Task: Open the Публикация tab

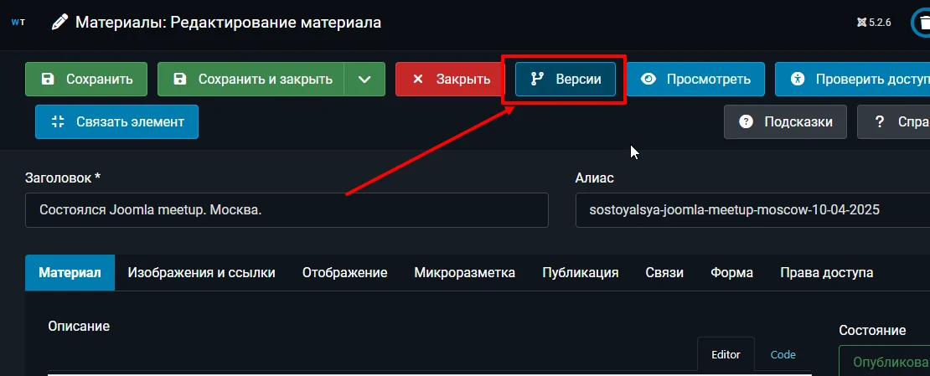Action: pyautogui.click(x=581, y=273)
